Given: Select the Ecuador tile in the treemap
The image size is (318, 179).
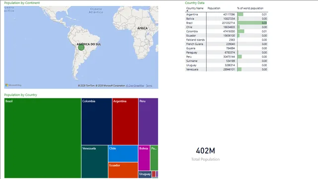Looking at the screenshot, I should pyautogui.click(x=123, y=170).
